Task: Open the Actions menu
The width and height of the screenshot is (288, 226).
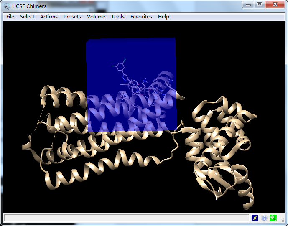Action: 49,17
